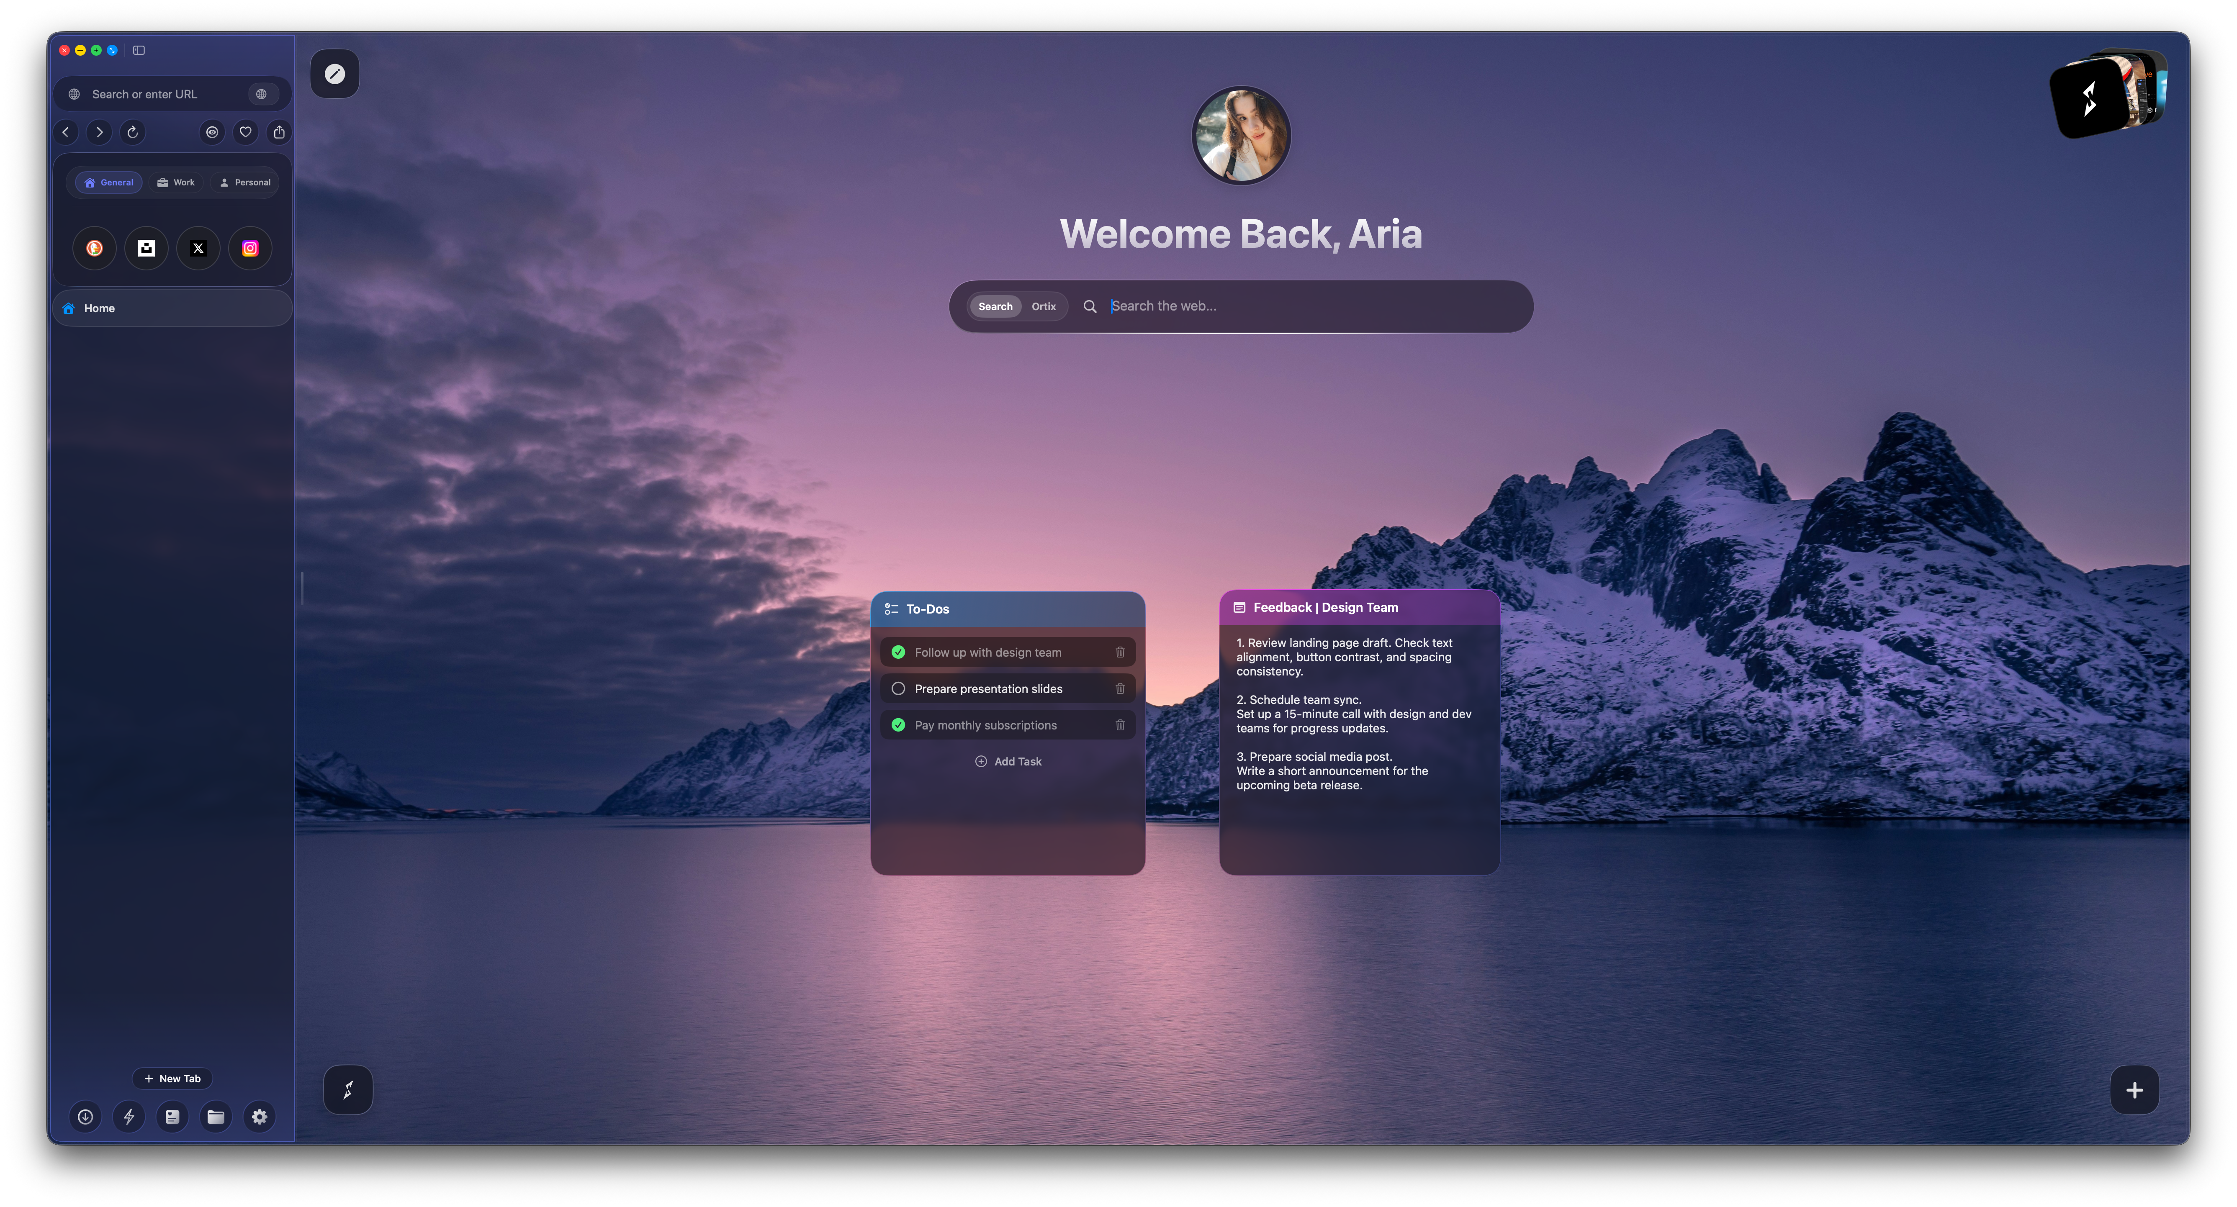Open the edit pencil button top left
Image resolution: width=2237 pixels, height=1207 pixels.
click(x=335, y=74)
